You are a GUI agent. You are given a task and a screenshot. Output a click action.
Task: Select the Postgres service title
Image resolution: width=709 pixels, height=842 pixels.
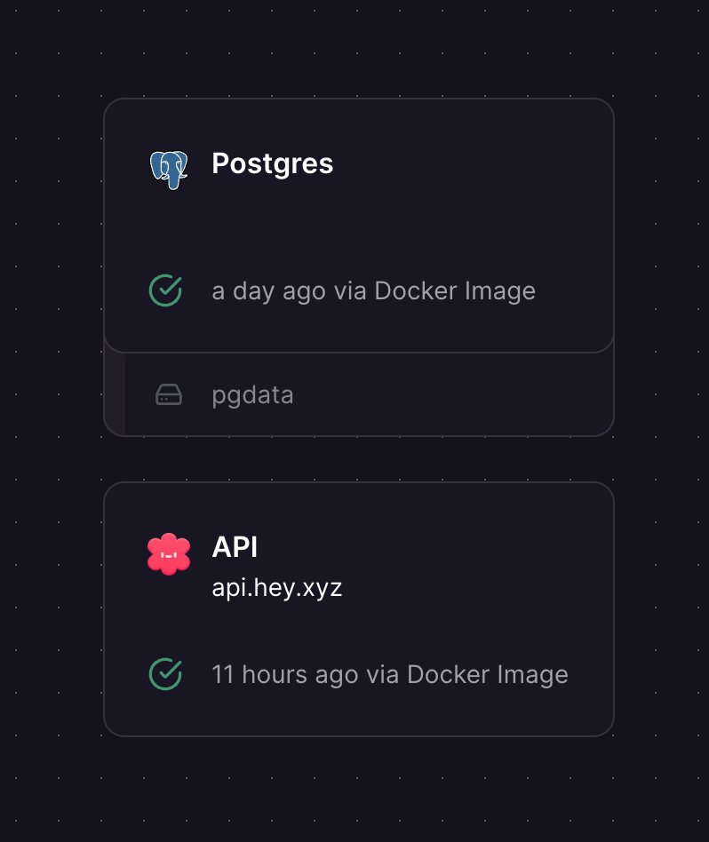click(272, 163)
